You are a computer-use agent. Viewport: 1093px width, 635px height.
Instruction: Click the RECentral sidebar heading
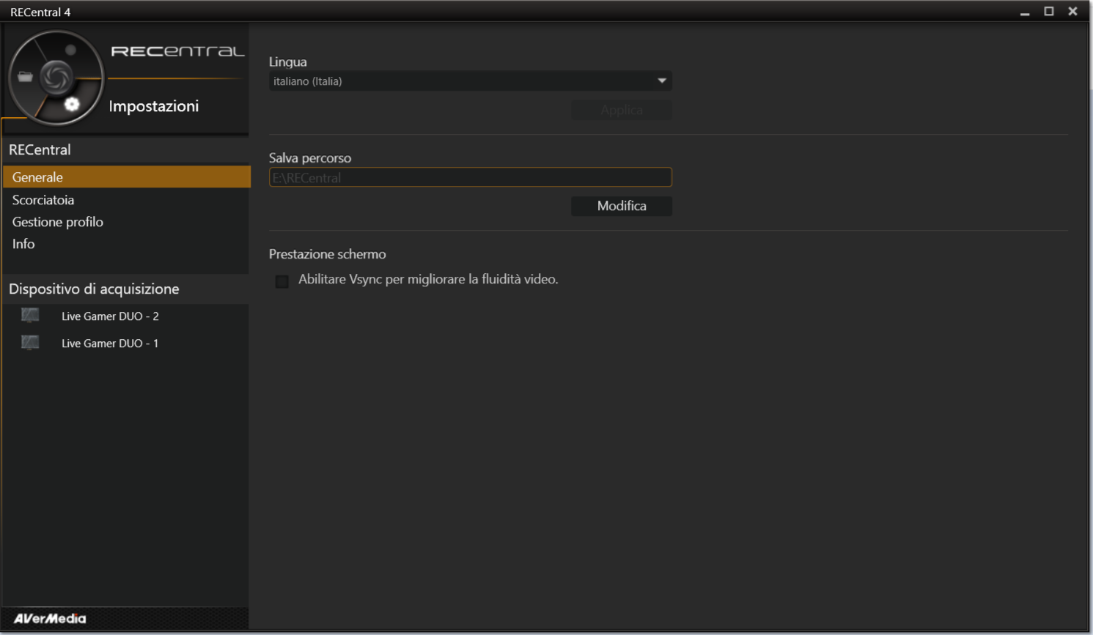pos(40,149)
